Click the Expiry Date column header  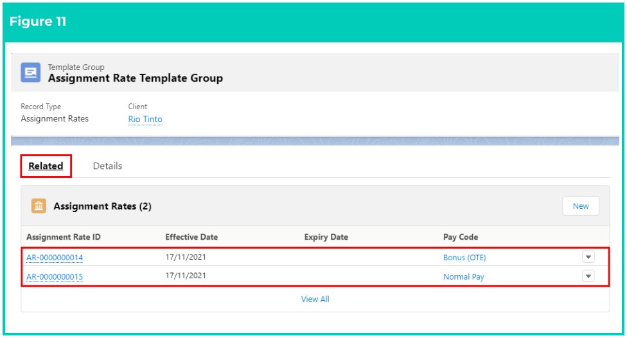point(326,237)
